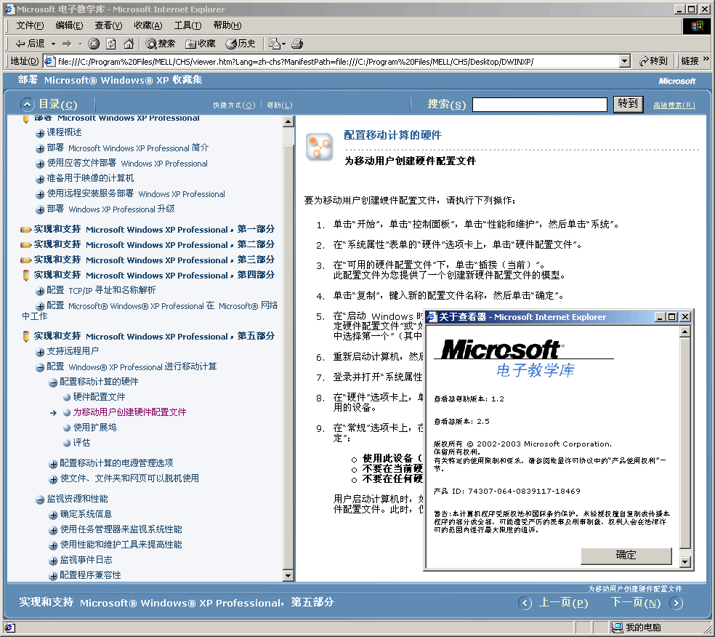Select 为移动用户创建硬件配置文件 topic

[129, 412]
